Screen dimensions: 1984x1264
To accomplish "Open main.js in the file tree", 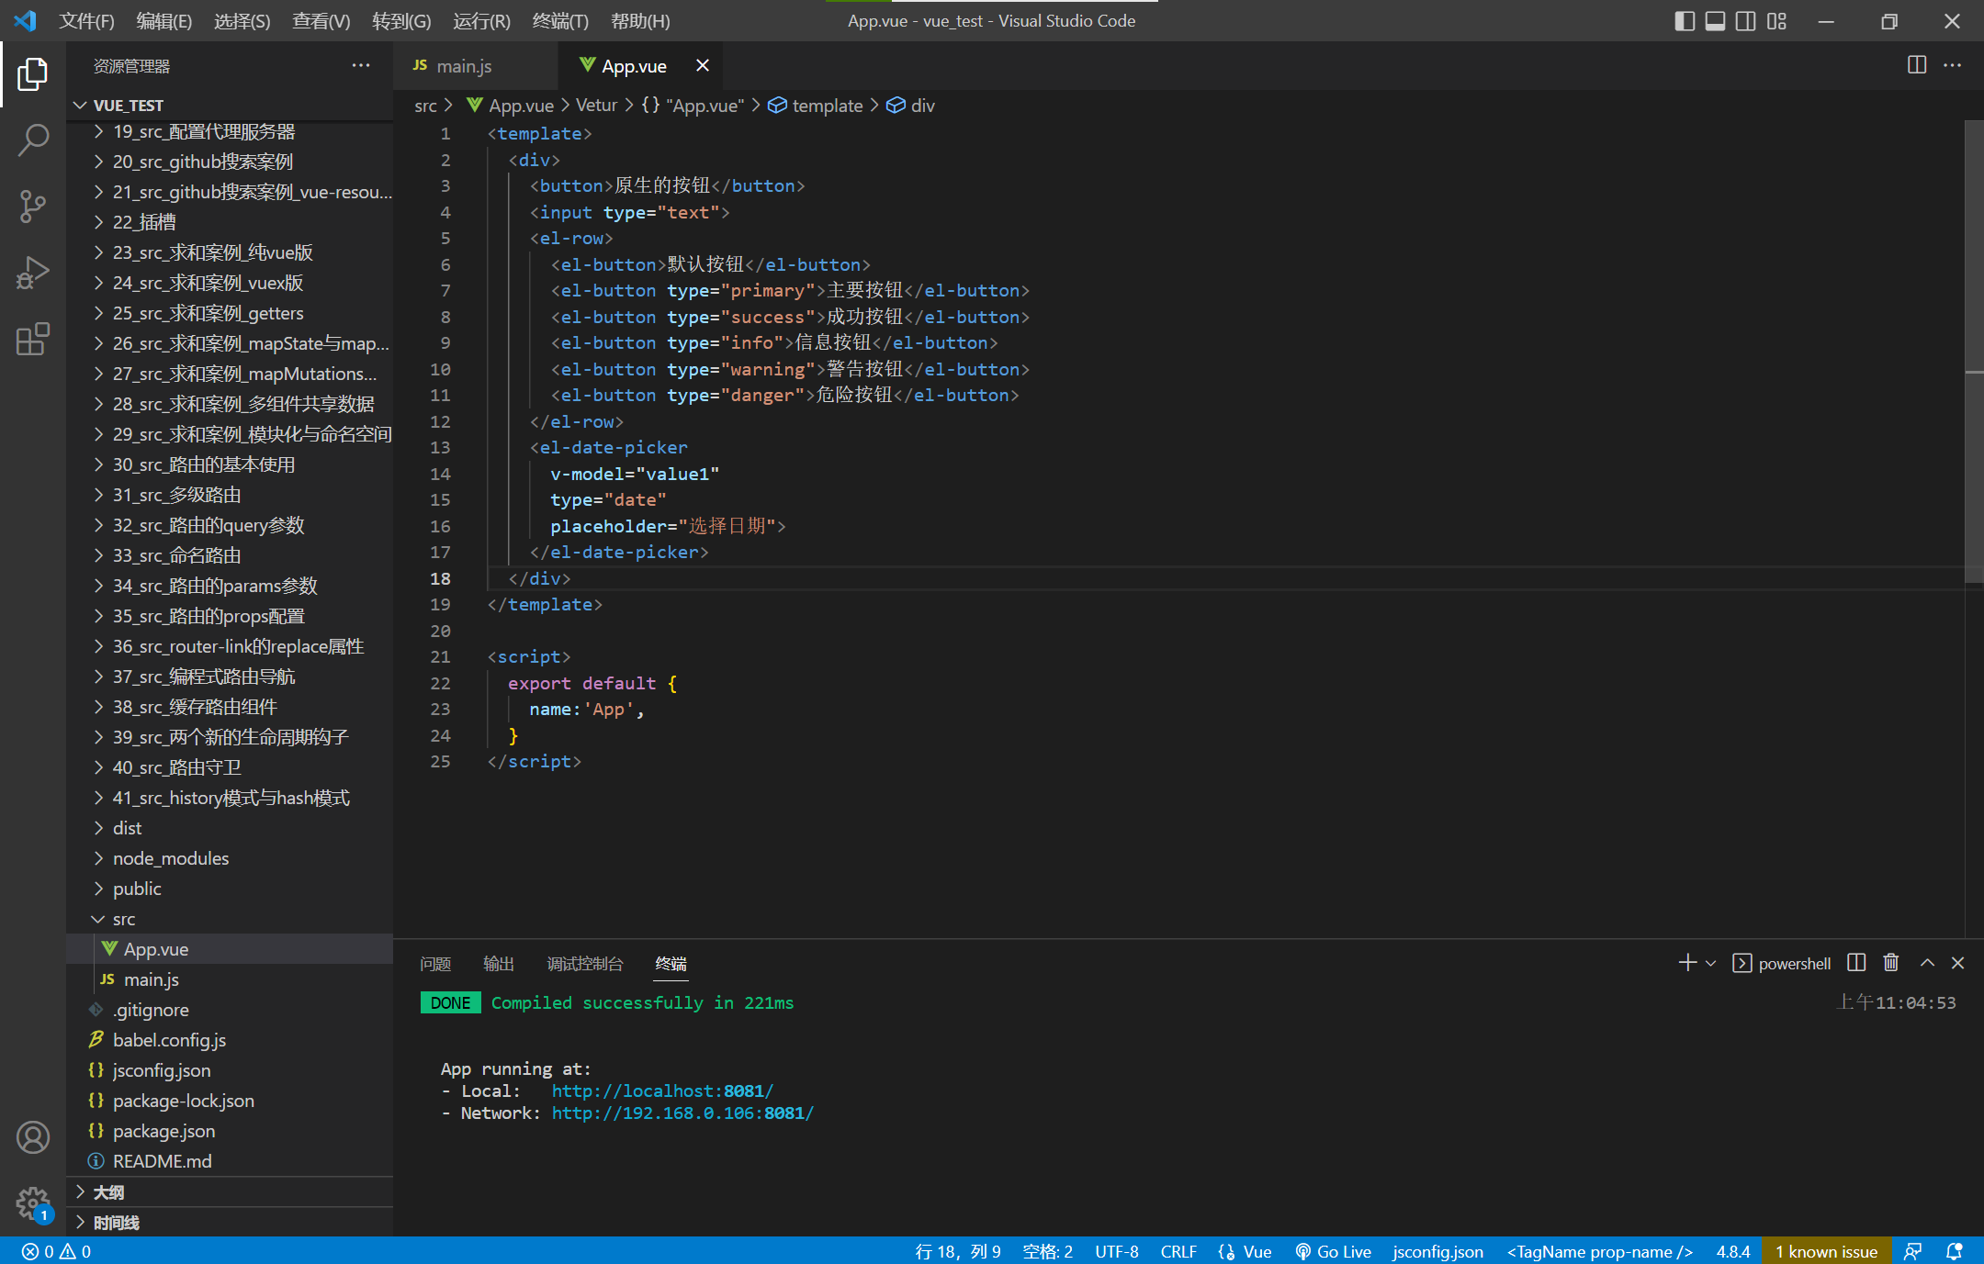I will point(231,979).
